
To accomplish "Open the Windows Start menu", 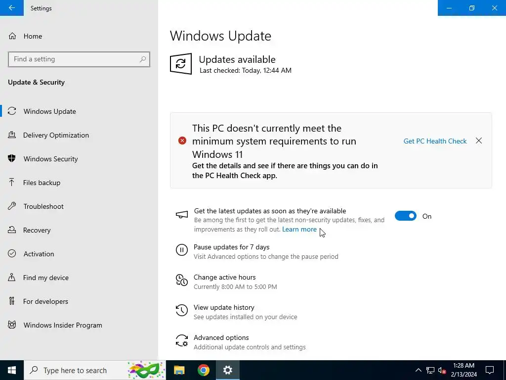I will click(12, 370).
